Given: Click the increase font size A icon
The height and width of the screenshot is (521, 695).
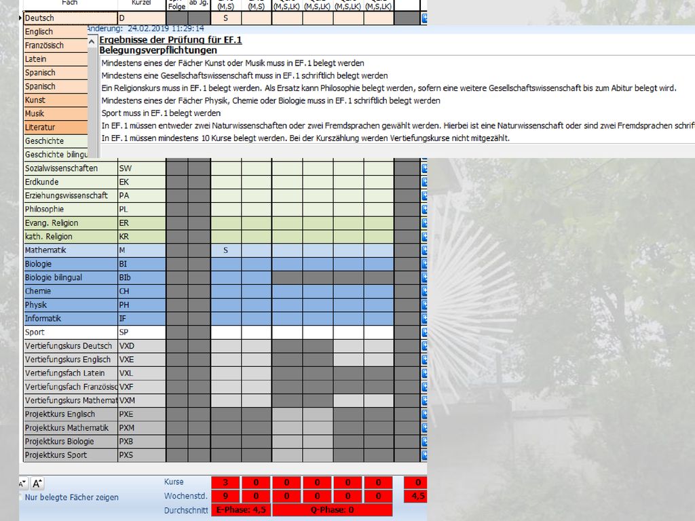Looking at the screenshot, I should click(37, 483).
